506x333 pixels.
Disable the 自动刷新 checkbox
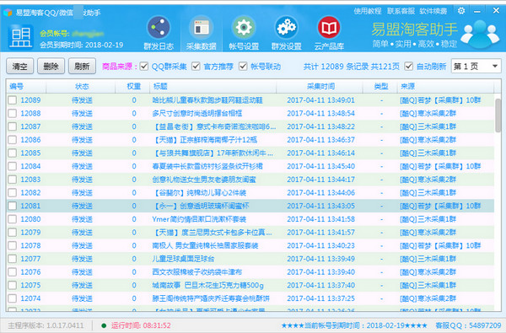point(408,67)
